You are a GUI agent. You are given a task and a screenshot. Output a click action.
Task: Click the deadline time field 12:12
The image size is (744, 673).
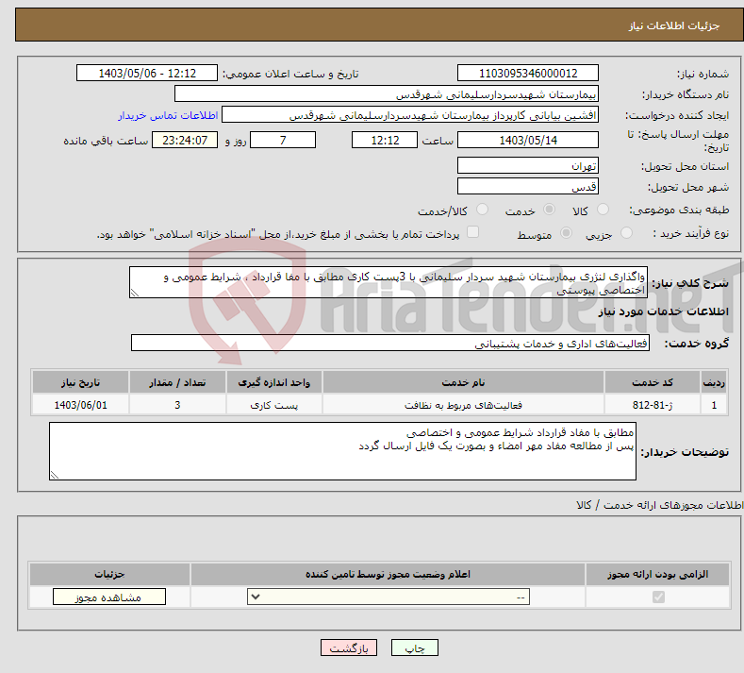pyautogui.click(x=385, y=140)
